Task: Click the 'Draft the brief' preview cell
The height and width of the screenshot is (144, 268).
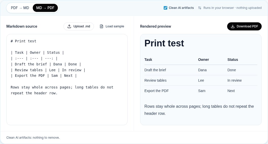Action: point(155,70)
